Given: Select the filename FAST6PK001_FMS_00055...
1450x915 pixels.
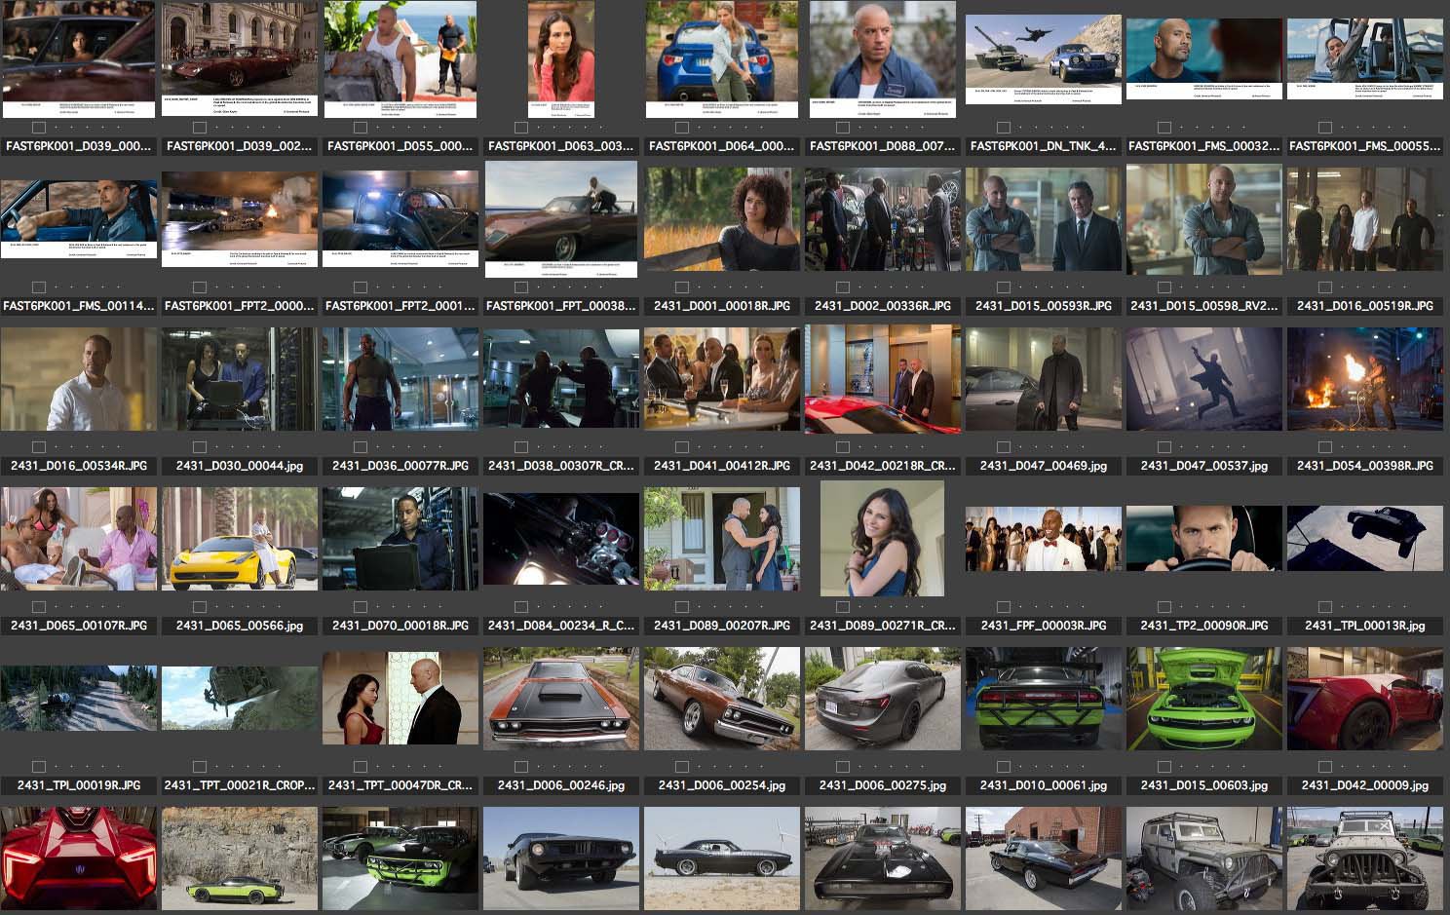Looking at the screenshot, I should click(x=1365, y=146).
